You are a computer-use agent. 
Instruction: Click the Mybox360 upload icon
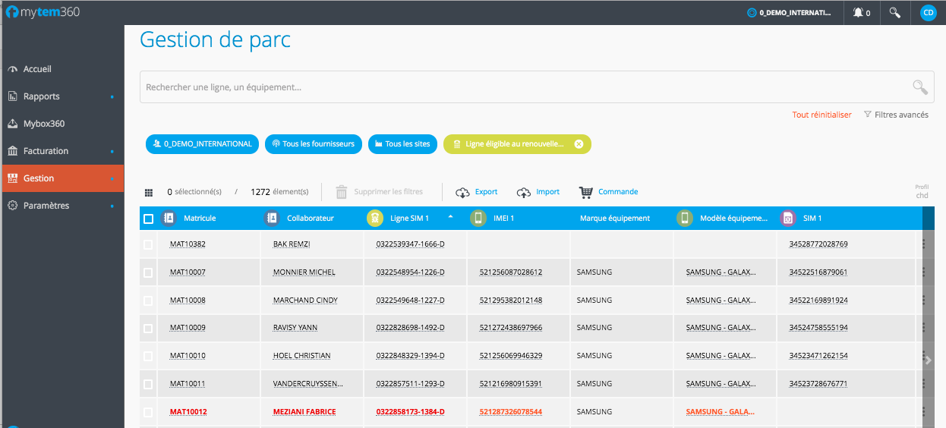[12, 124]
